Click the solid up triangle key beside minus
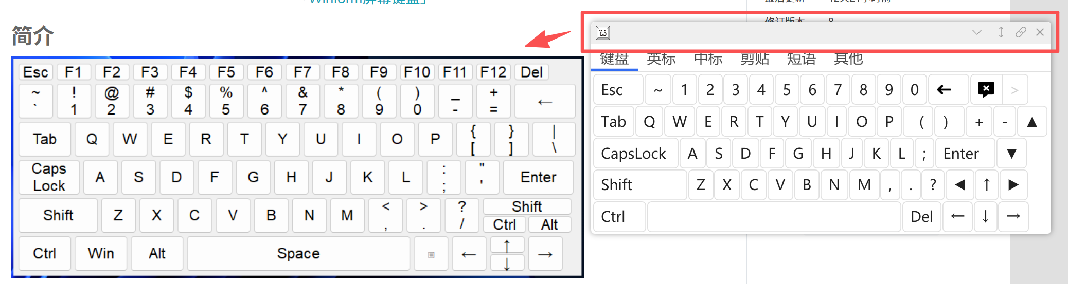This screenshot has height=284, width=1068. (1032, 122)
